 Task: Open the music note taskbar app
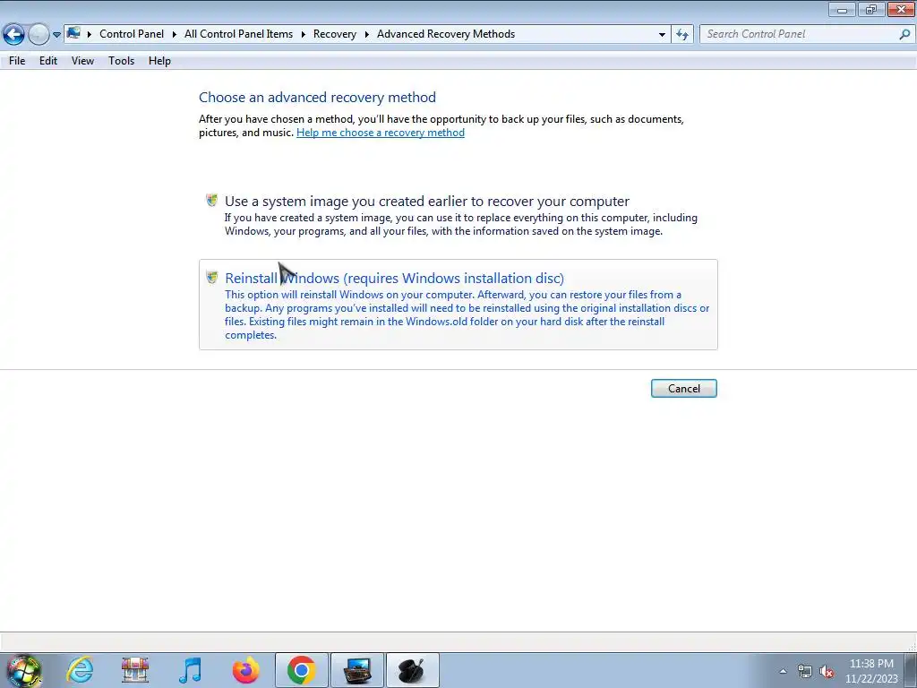(x=190, y=670)
